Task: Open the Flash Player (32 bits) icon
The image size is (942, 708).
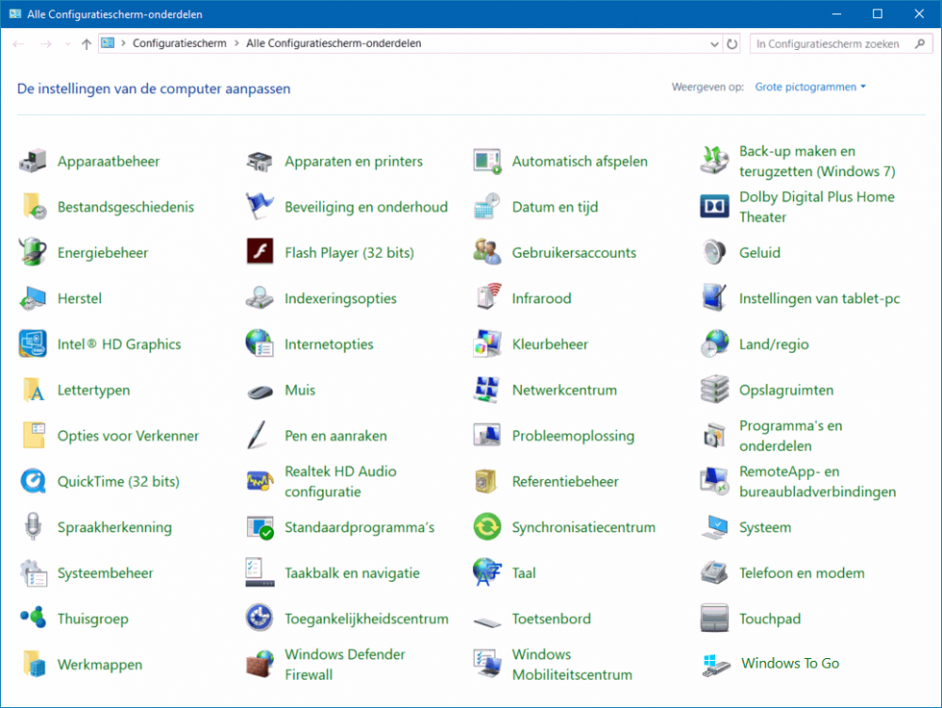Action: (260, 252)
